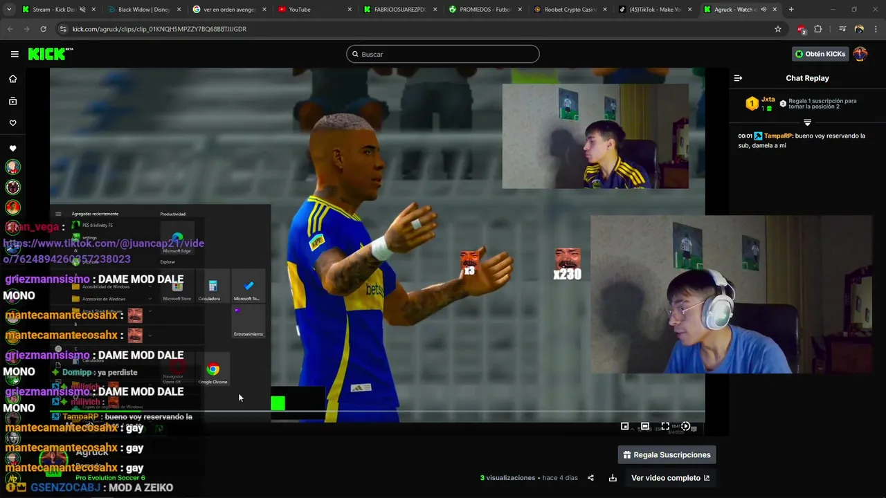
Task: Open a new browser tab
Action: click(x=791, y=10)
